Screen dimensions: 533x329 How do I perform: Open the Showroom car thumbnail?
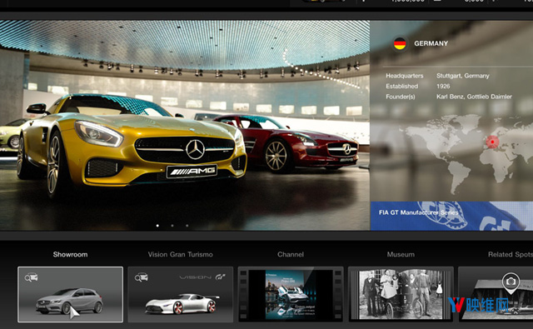(x=70, y=294)
